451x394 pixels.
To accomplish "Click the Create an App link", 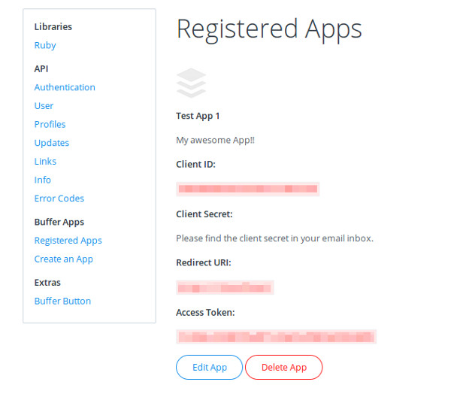I will point(64,259).
